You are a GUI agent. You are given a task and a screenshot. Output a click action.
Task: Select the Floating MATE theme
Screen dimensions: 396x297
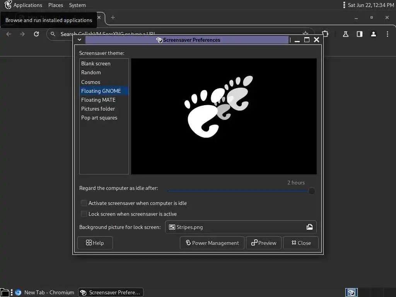coord(104,100)
